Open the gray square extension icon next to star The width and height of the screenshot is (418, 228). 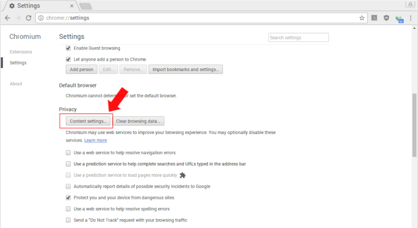pos(375,18)
